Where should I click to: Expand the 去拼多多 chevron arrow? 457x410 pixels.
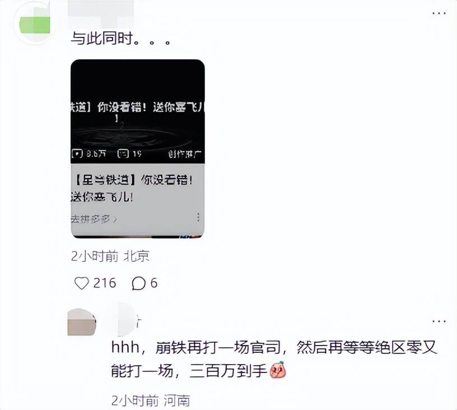coord(115,219)
